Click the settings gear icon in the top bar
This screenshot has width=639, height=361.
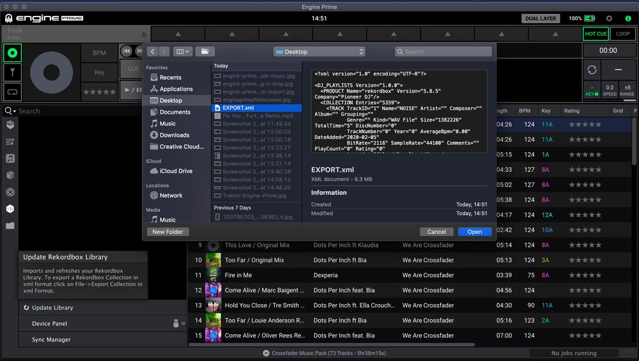[x=609, y=19]
